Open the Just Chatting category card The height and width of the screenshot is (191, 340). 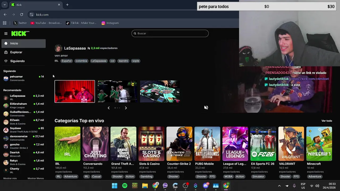95,144
